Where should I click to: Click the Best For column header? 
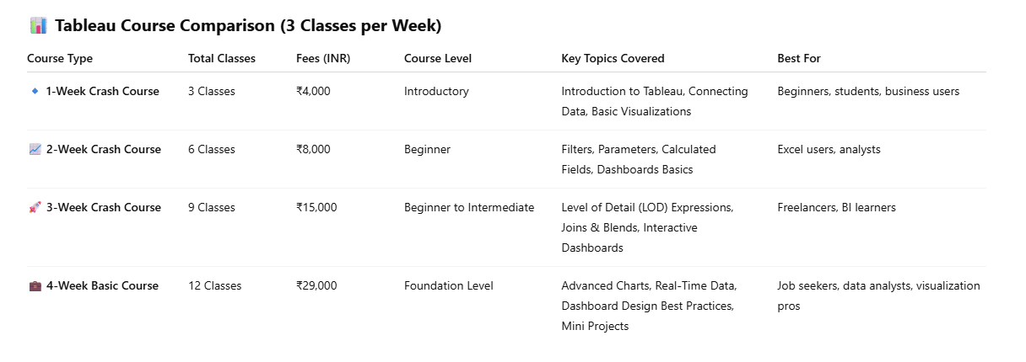[x=799, y=58]
